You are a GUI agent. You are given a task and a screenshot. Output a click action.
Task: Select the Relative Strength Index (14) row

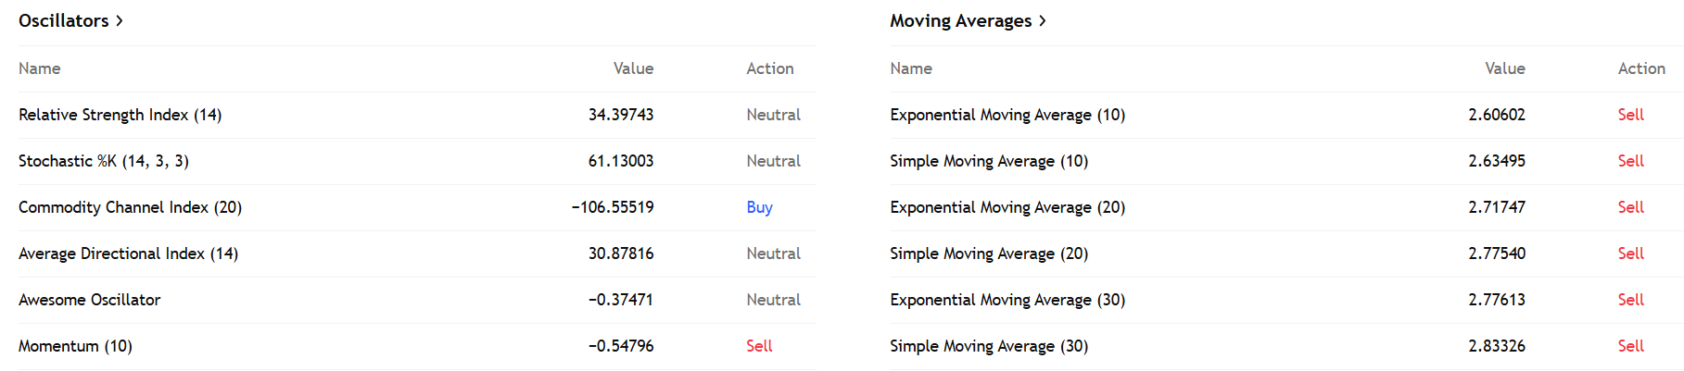pyautogui.click(x=120, y=115)
